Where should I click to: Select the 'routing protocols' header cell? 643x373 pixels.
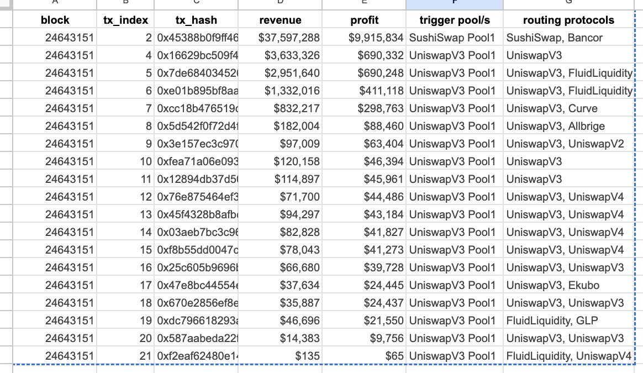pos(569,20)
